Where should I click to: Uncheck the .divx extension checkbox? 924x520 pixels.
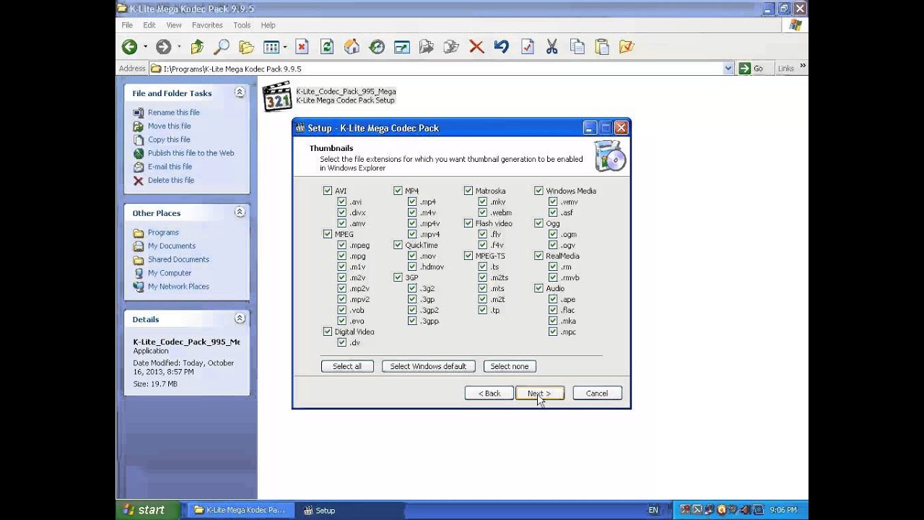pyautogui.click(x=342, y=212)
